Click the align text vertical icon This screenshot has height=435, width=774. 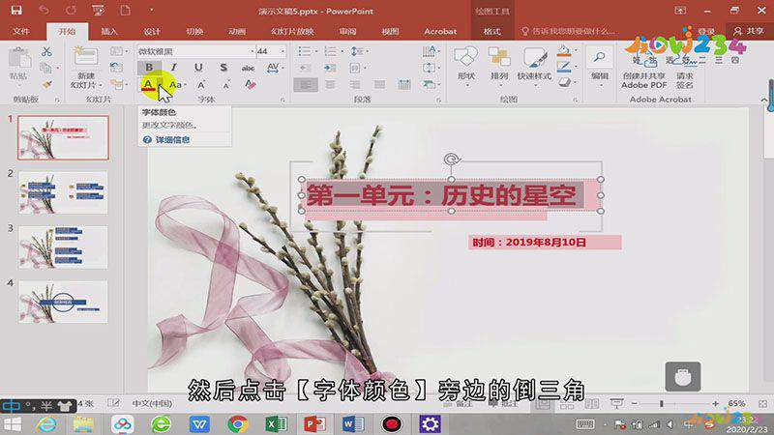(430, 68)
